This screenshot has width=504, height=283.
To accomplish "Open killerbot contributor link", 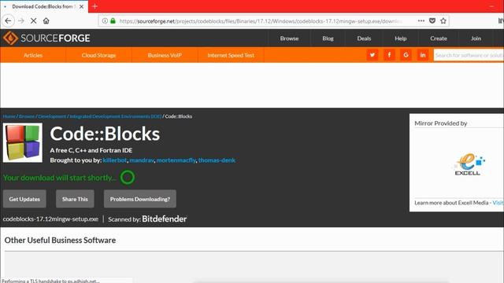I will tap(115, 160).
